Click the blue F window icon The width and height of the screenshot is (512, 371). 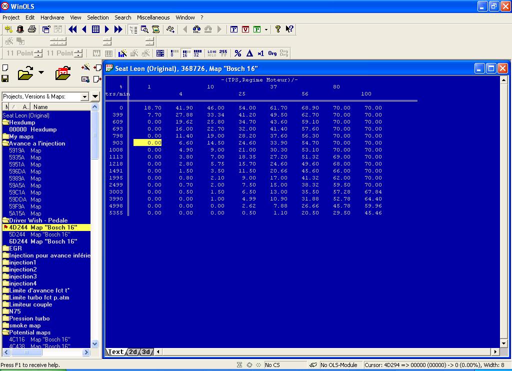point(234,29)
